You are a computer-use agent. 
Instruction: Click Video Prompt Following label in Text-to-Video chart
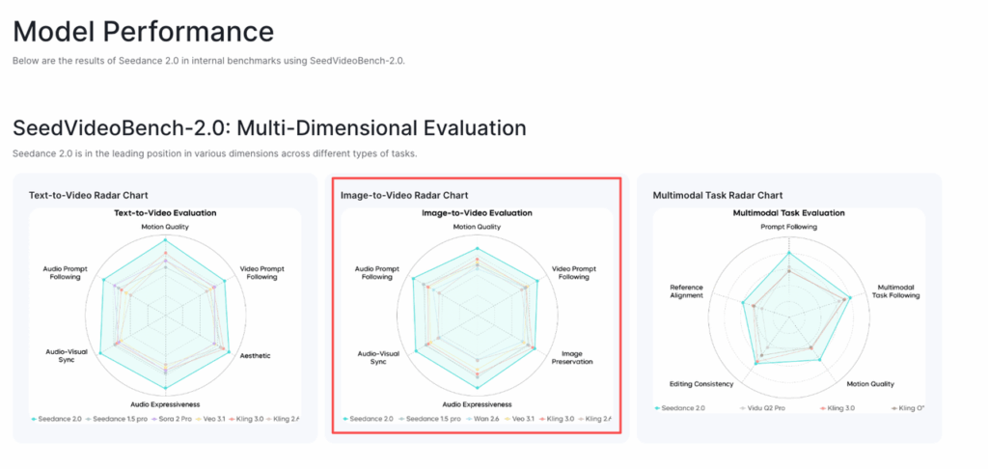262,272
